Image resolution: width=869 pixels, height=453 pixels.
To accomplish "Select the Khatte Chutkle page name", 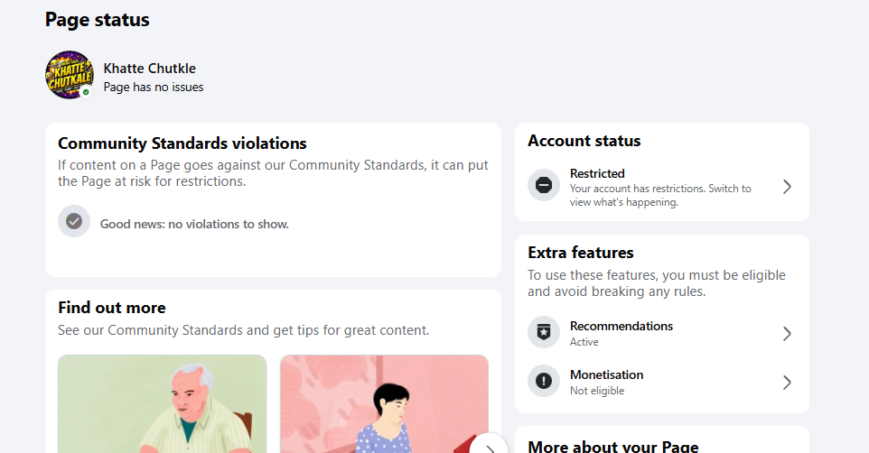I will tap(150, 68).
